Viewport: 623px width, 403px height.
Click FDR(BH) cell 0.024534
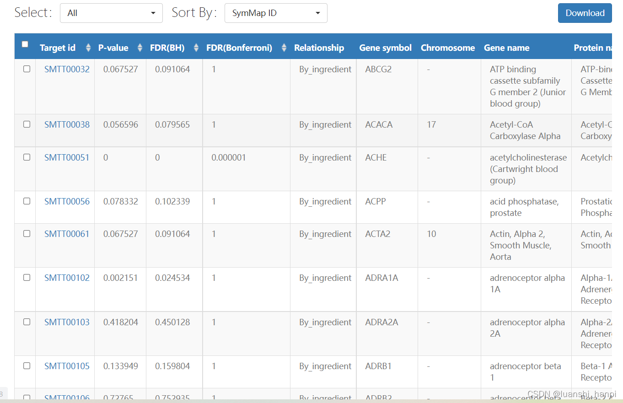pos(172,278)
